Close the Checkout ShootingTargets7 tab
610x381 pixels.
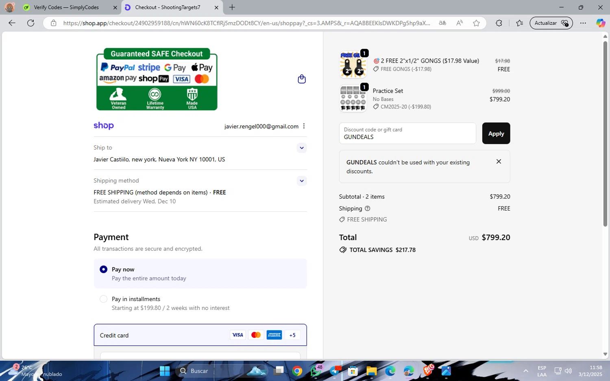tap(216, 7)
